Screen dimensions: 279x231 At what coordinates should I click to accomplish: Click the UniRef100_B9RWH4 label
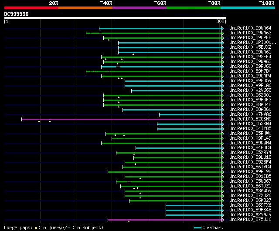pyautogui.click(x=250, y=143)
